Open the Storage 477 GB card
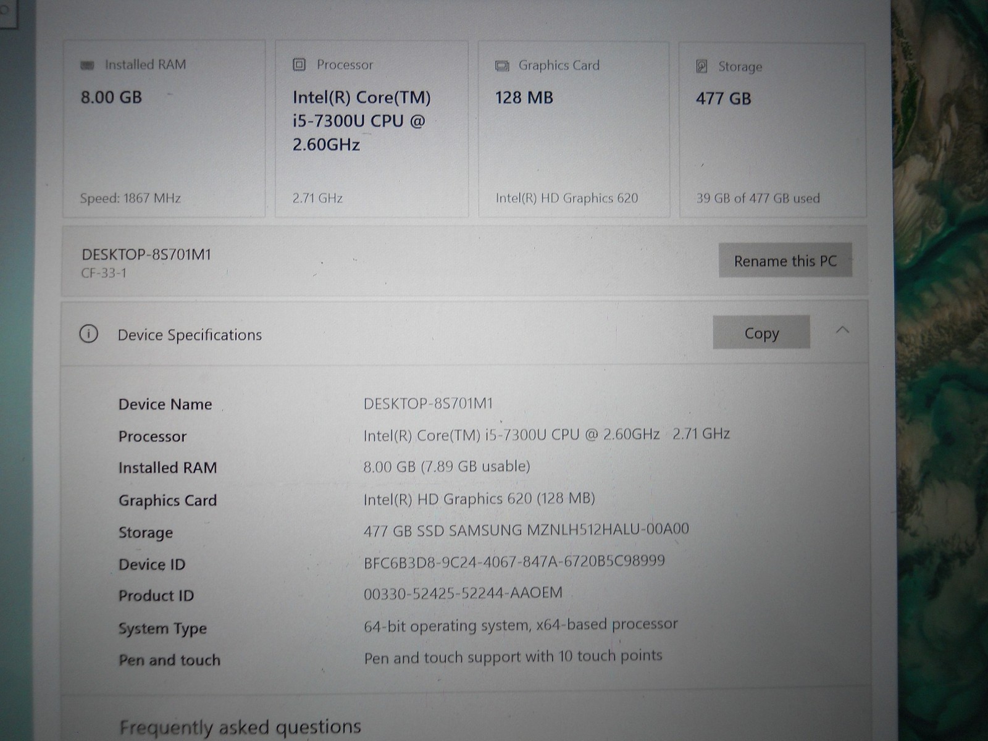The height and width of the screenshot is (741, 988). (x=772, y=130)
